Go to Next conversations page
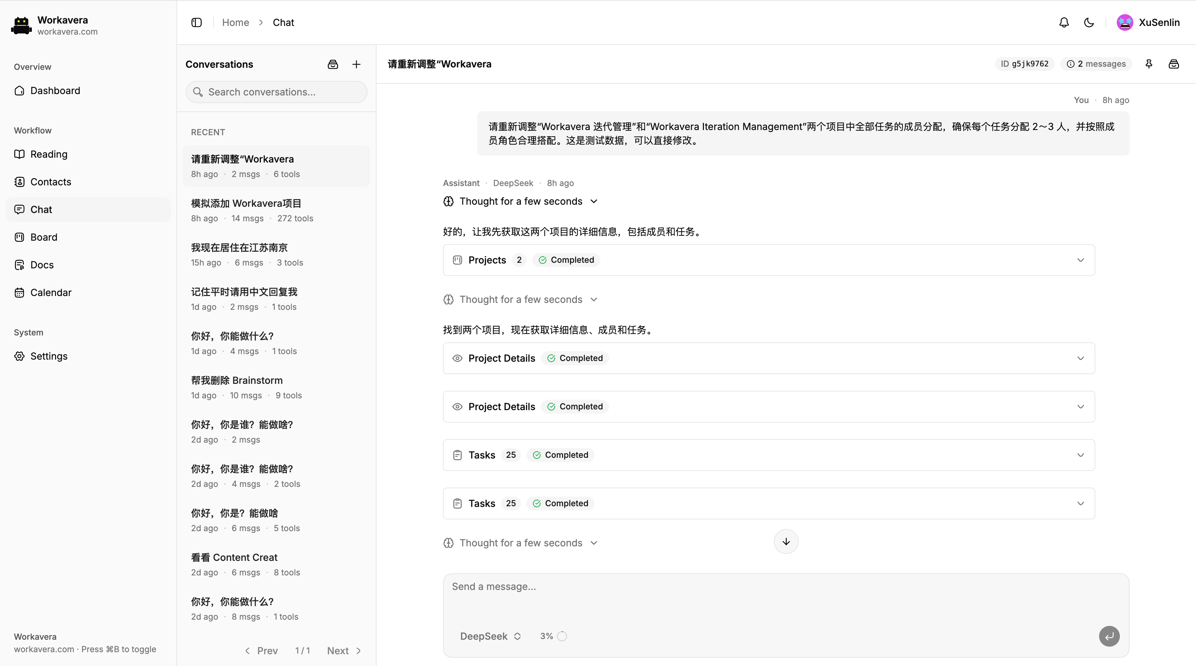 click(x=344, y=651)
